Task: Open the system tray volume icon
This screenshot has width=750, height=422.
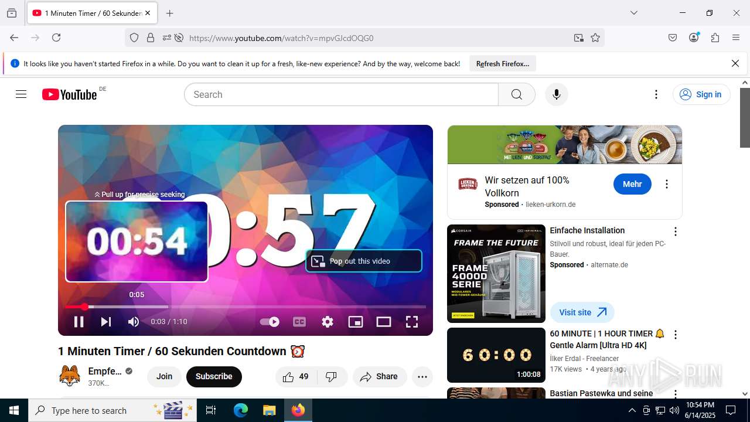Action: (674, 410)
